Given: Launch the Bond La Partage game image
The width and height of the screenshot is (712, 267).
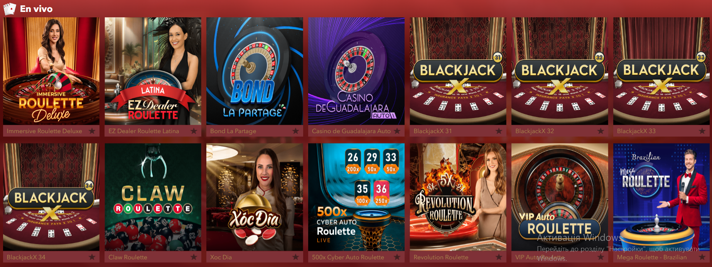Looking at the screenshot, I should (255, 71).
